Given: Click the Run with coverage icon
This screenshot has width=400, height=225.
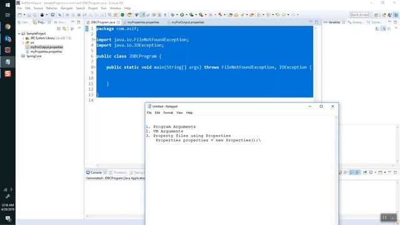Looking at the screenshot, I should (191, 15).
